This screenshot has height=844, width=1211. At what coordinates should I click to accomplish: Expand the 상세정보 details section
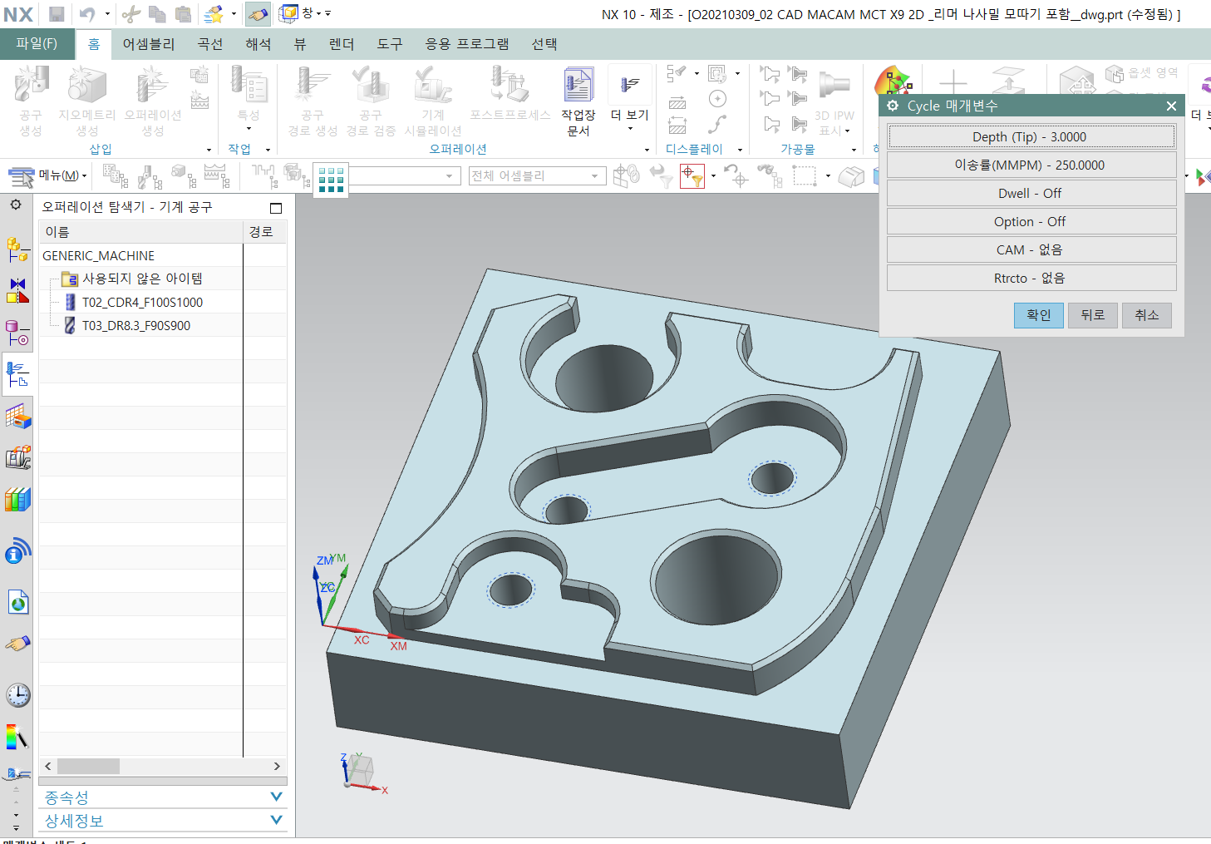(x=163, y=821)
